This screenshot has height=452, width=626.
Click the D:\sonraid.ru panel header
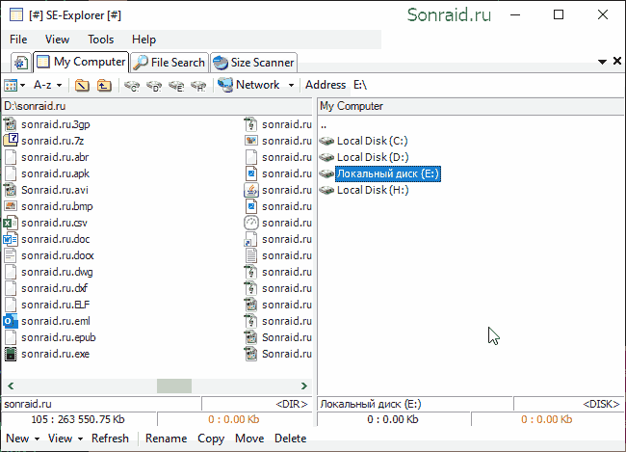point(157,106)
